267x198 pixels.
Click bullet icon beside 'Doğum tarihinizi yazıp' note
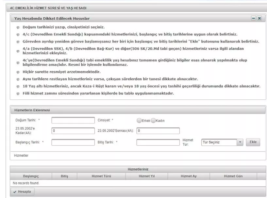coord(18,27)
